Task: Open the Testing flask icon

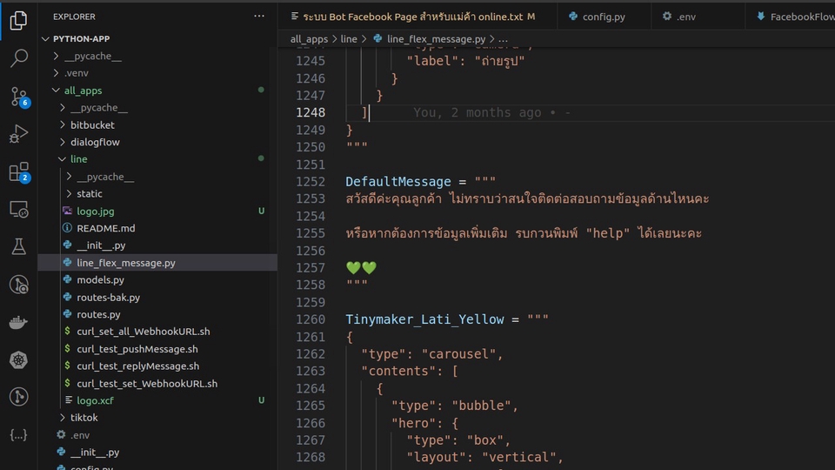Action: [x=18, y=246]
